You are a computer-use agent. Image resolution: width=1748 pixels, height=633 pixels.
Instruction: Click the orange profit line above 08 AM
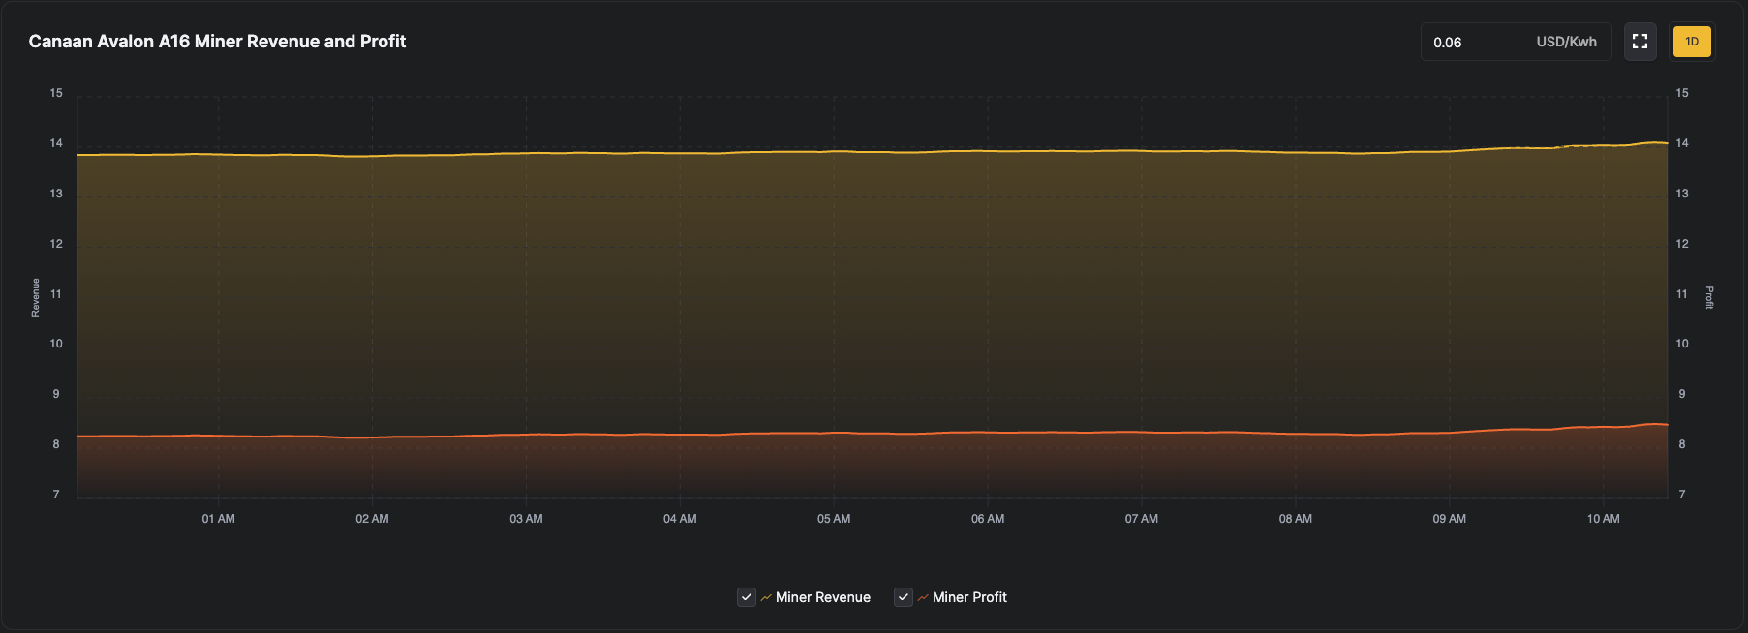coord(1296,434)
